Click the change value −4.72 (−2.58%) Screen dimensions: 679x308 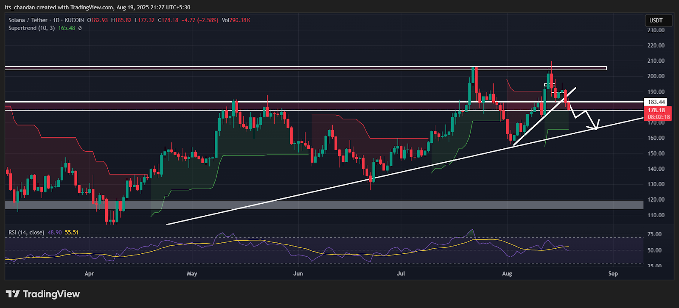coord(199,20)
